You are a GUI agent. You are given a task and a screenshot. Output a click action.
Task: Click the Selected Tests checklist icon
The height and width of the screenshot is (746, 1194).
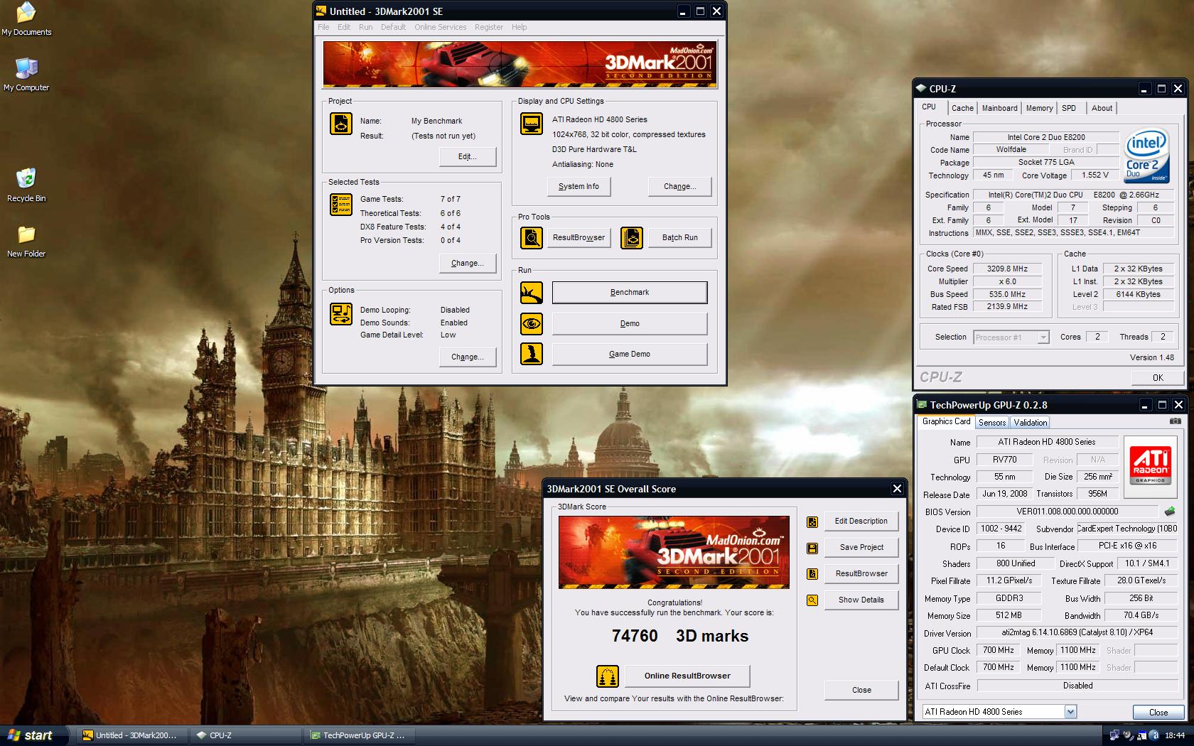(341, 205)
